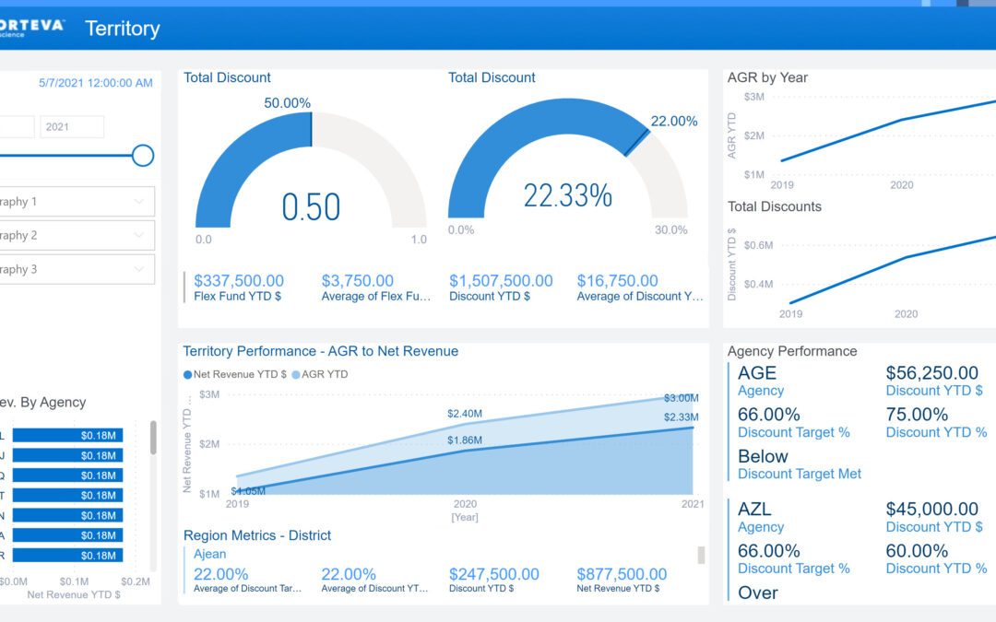This screenshot has width=996, height=622.
Task: Click the Territory page title
Action: point(123,29)
